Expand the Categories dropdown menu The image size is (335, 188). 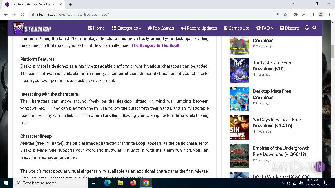coord(127,28)
